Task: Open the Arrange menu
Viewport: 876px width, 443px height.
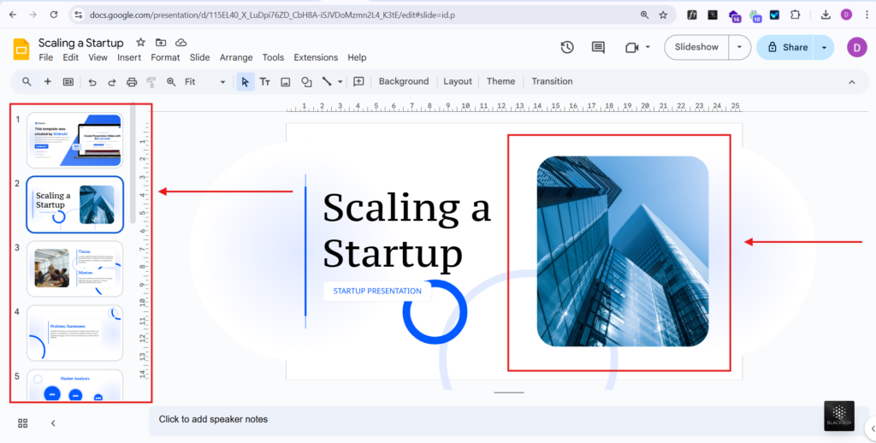Action: [x=236, y=57]
